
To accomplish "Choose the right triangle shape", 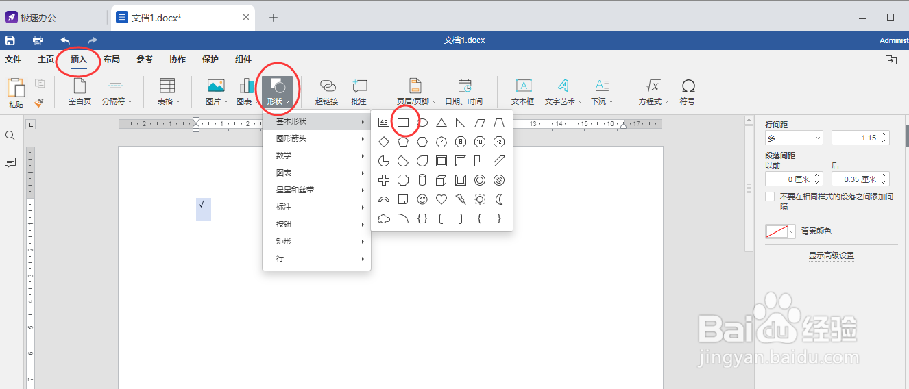I will pyautogui.click(x=461, y=123).
